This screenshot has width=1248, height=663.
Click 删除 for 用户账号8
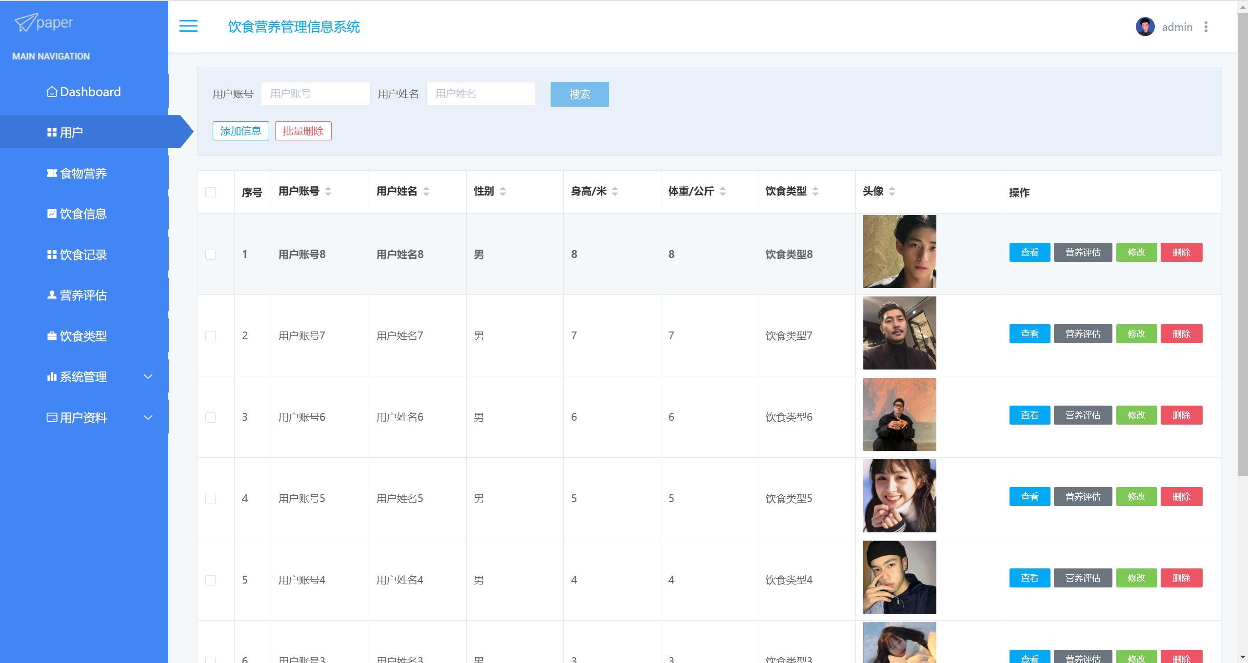[x=1181, y=253]
